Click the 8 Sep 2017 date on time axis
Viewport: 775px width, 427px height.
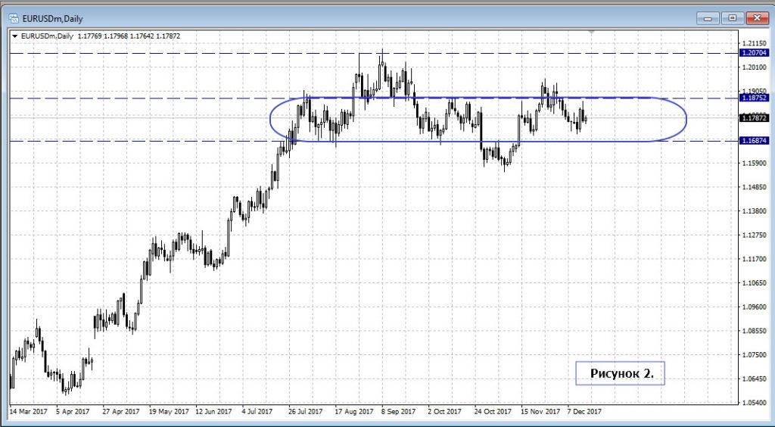397,412
